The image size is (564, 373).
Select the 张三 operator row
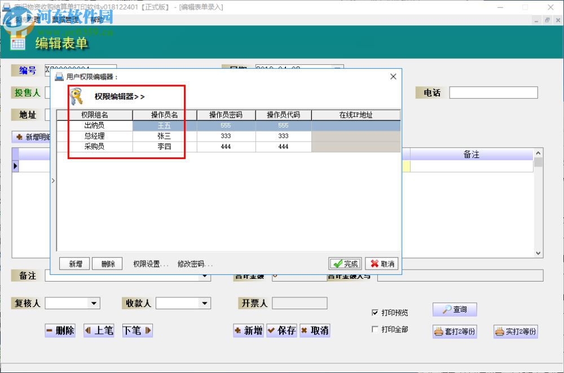[164, 136]
